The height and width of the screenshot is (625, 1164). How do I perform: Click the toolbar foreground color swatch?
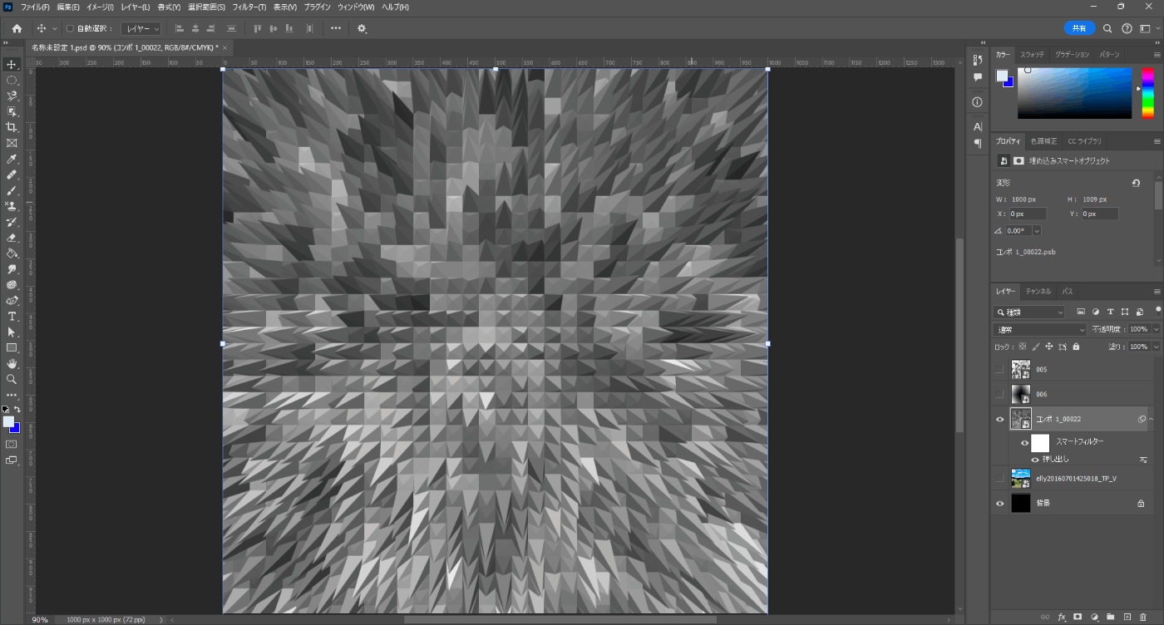tap(9, 422)
